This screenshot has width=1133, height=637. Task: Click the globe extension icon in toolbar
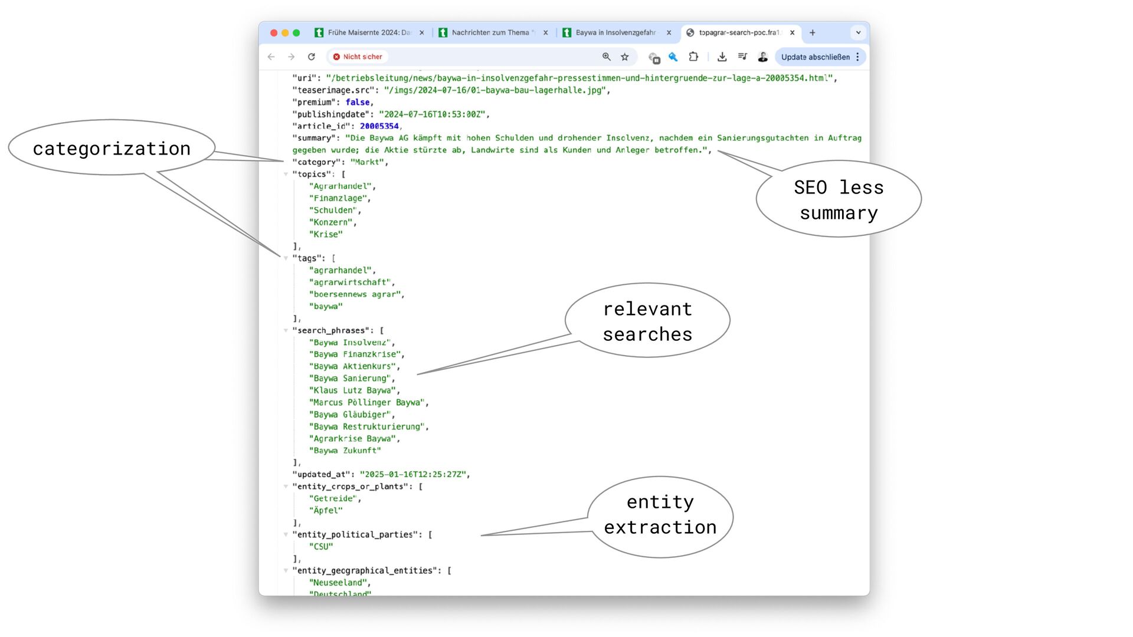click(x=654, y=57)
